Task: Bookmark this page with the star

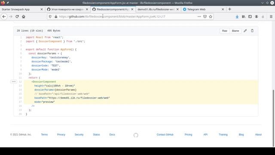Action: point(211,16)
